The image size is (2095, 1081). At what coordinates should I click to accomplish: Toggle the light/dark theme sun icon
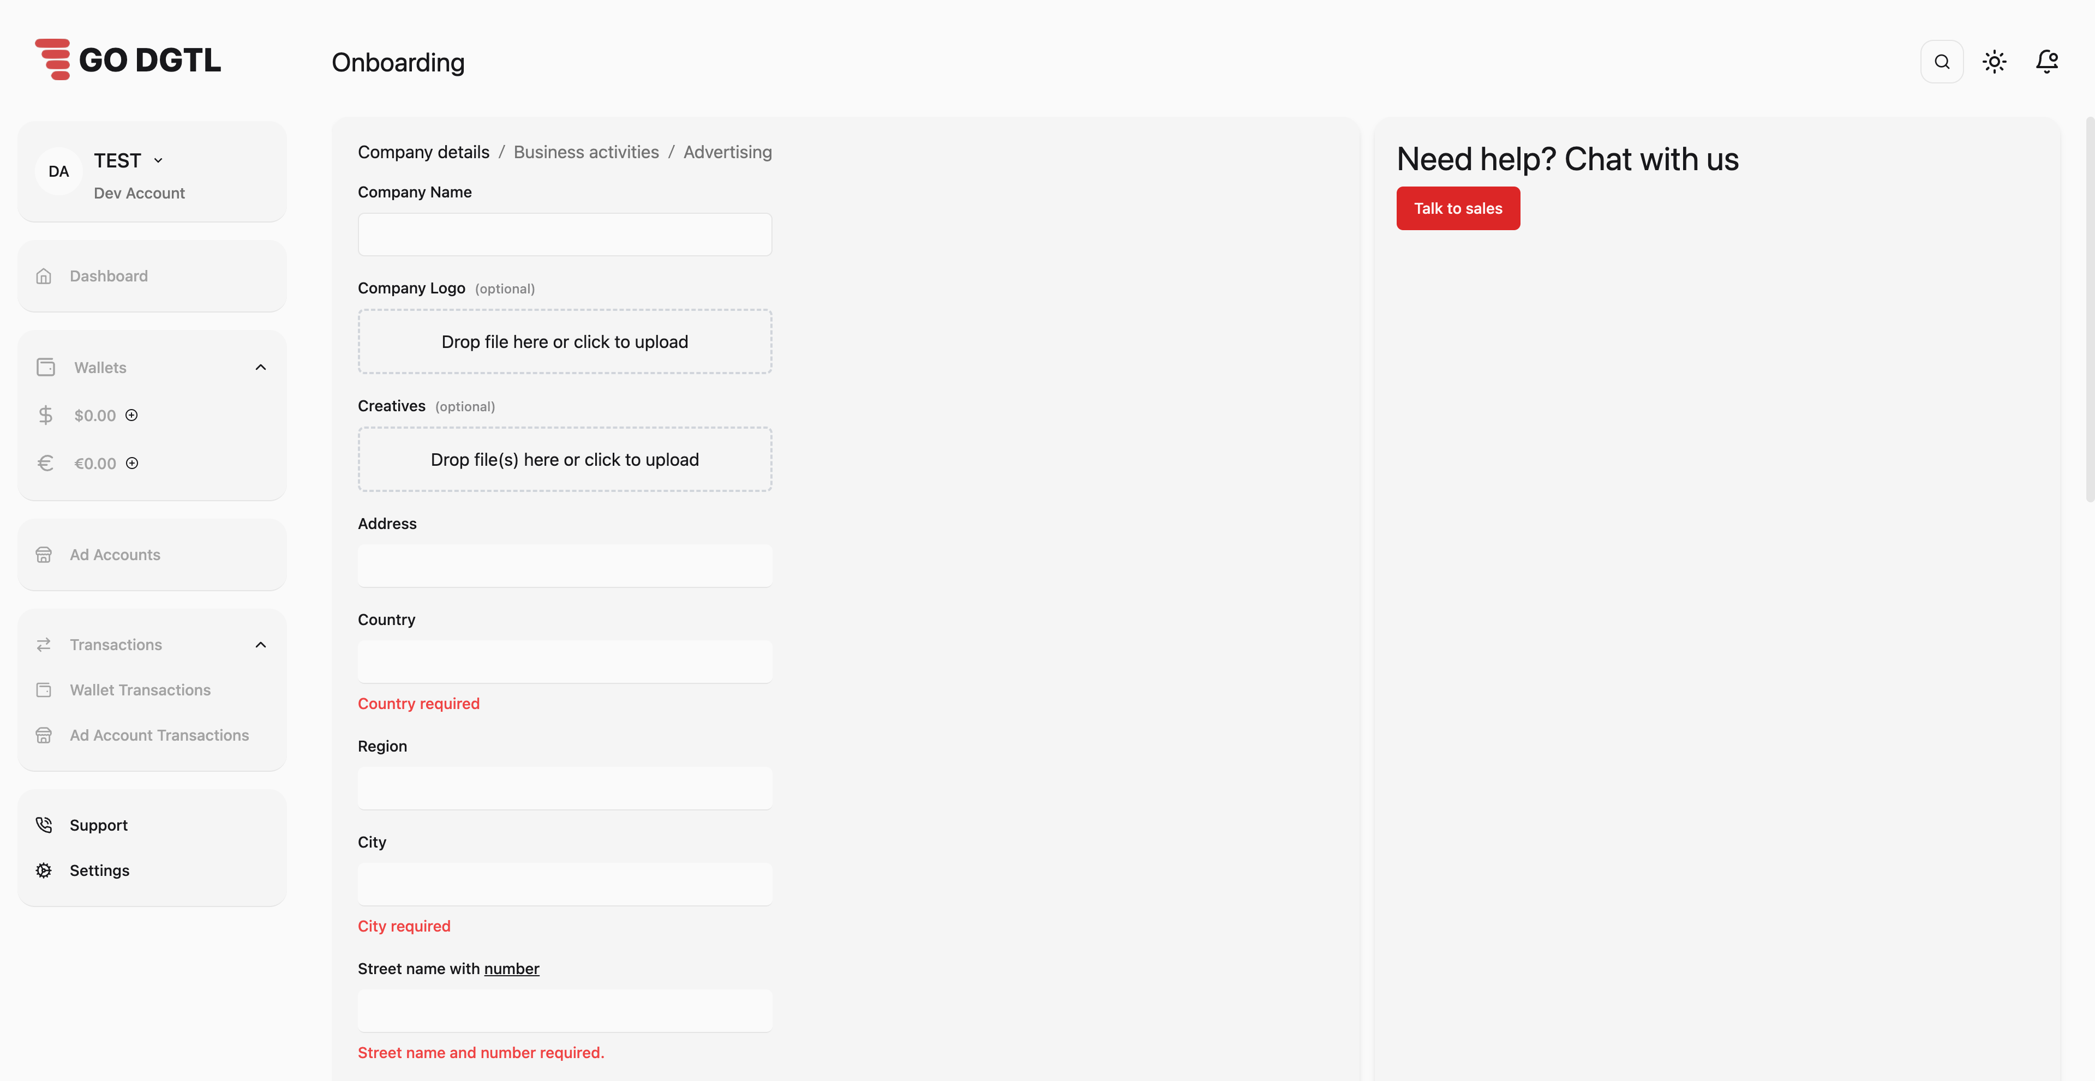point(1994,62)
